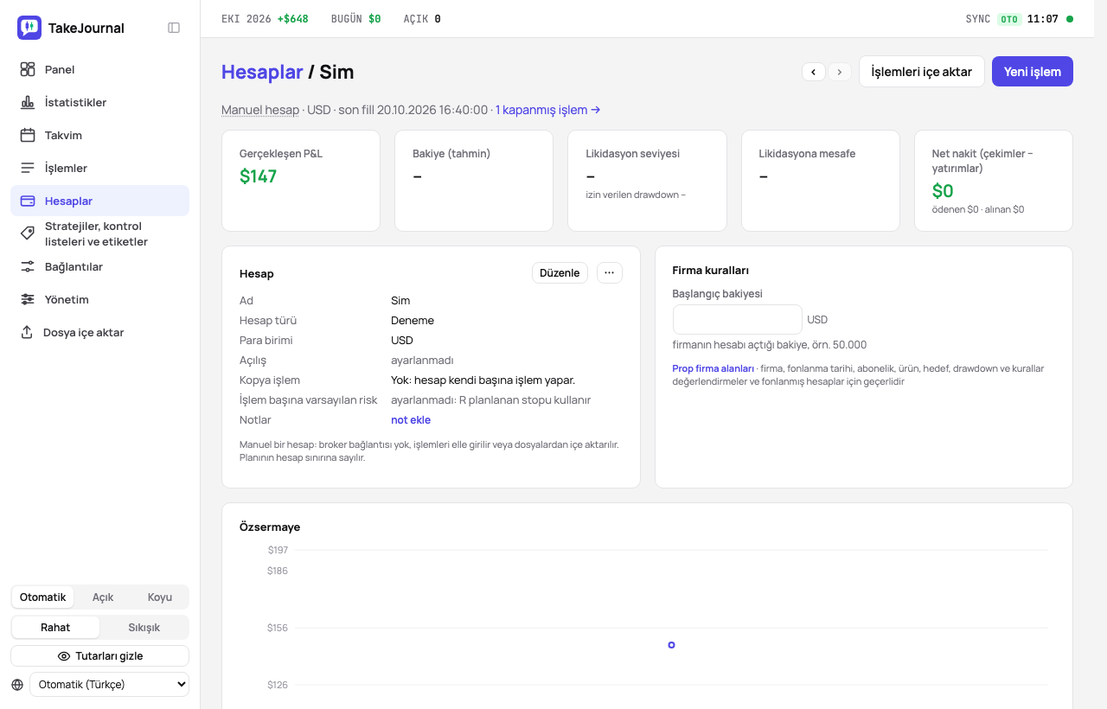Collapse the sidebar panel icon
Viewport: 1107px width, 709px height.
(x=174, y=28)
